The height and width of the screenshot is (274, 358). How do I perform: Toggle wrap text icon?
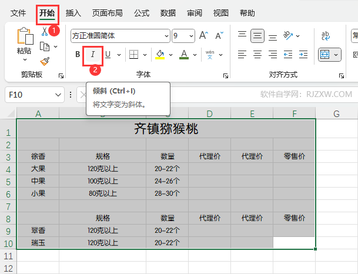coord(325,36)
